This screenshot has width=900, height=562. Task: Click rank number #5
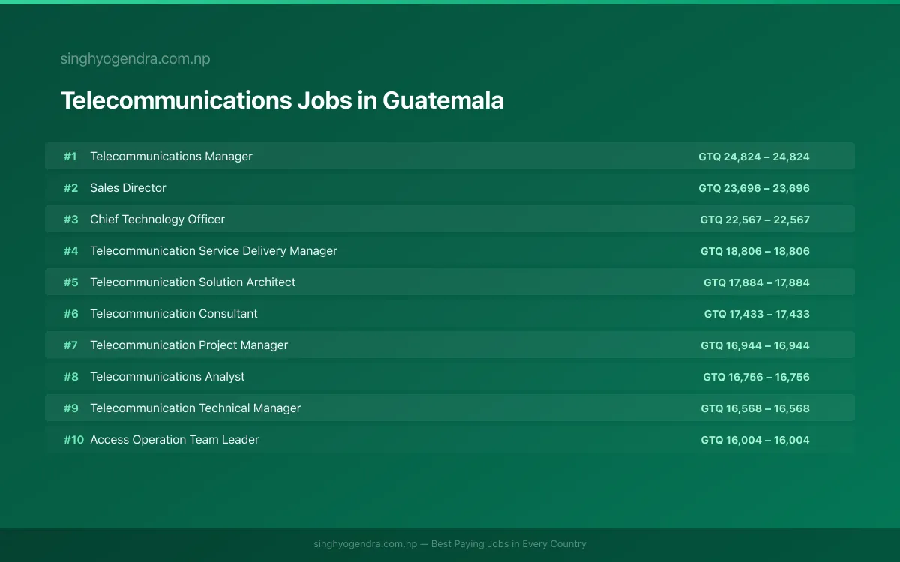click(x=70, y=282)
